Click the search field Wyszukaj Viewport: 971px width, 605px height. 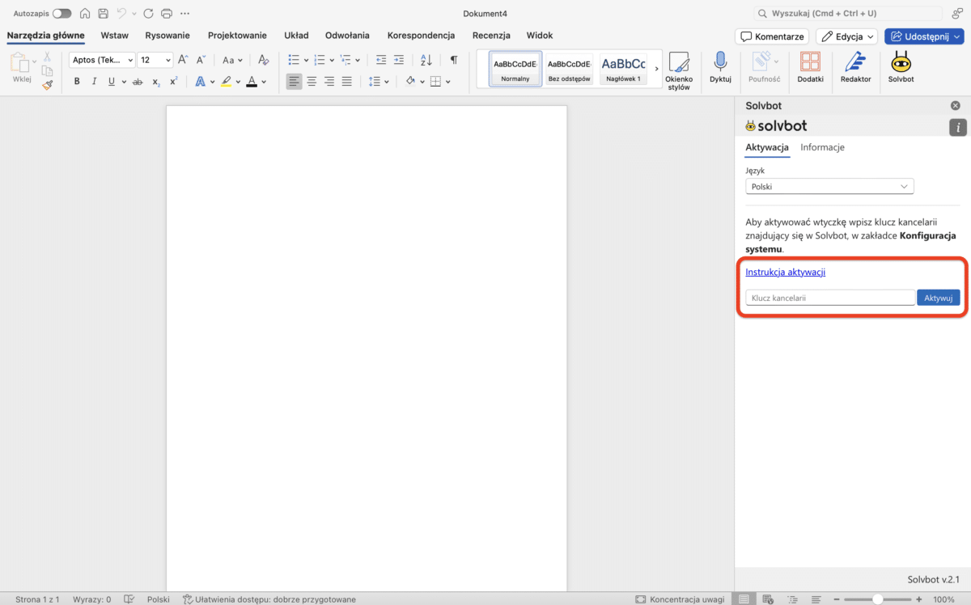[x=847, y=14]
